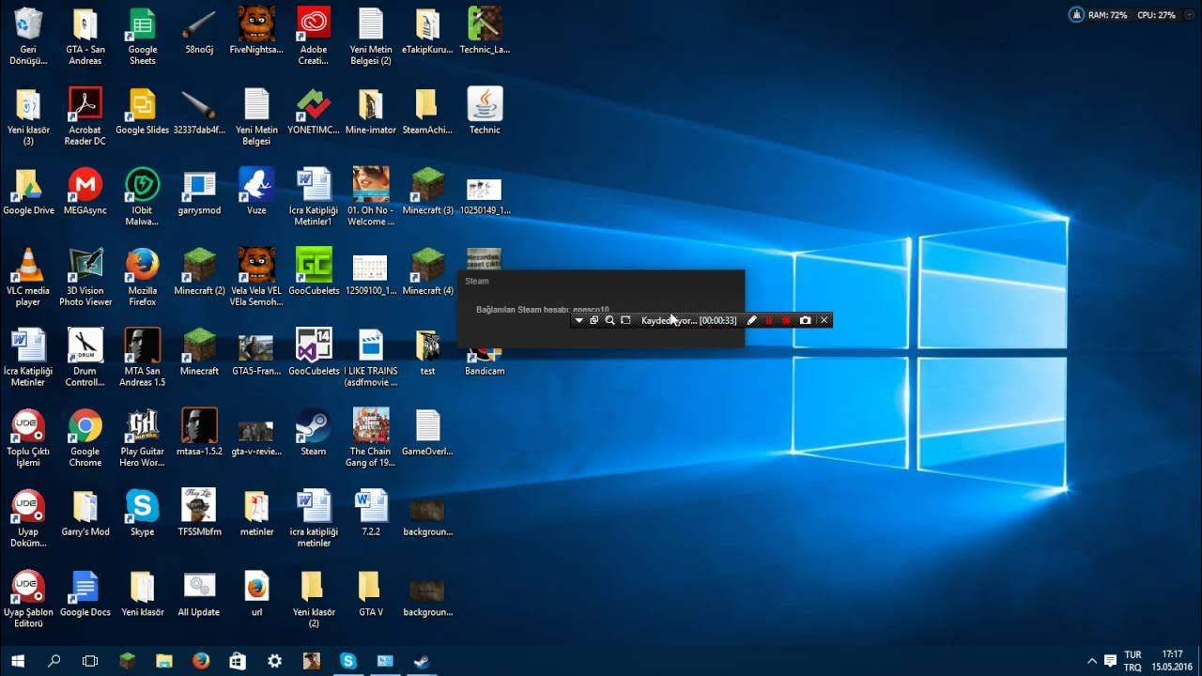Image resolution: width=1202 pixels, height=676 pixels.
Task: Click the window-select icon in the recorder bar
Action: tap(593, 320)
